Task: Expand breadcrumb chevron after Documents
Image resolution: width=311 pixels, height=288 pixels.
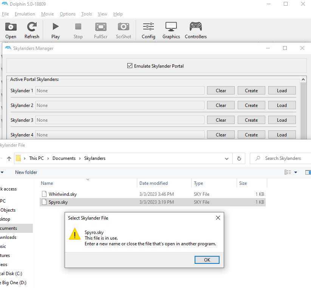Action: coord(80,158)
